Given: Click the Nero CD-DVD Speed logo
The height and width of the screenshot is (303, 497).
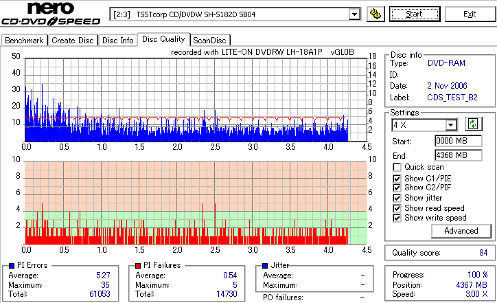Looking at the screenshot, I should point(51,14).
